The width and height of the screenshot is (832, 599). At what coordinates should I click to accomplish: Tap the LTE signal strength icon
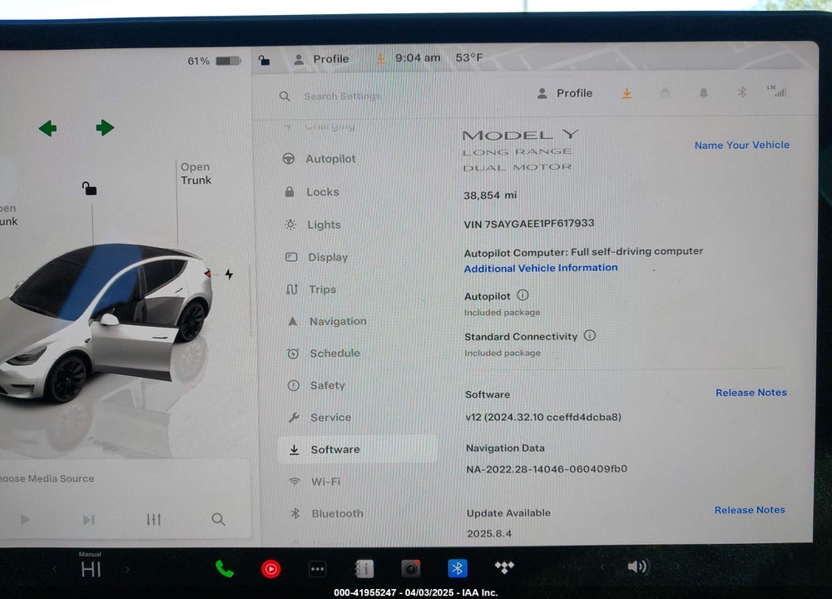[777, 92]
